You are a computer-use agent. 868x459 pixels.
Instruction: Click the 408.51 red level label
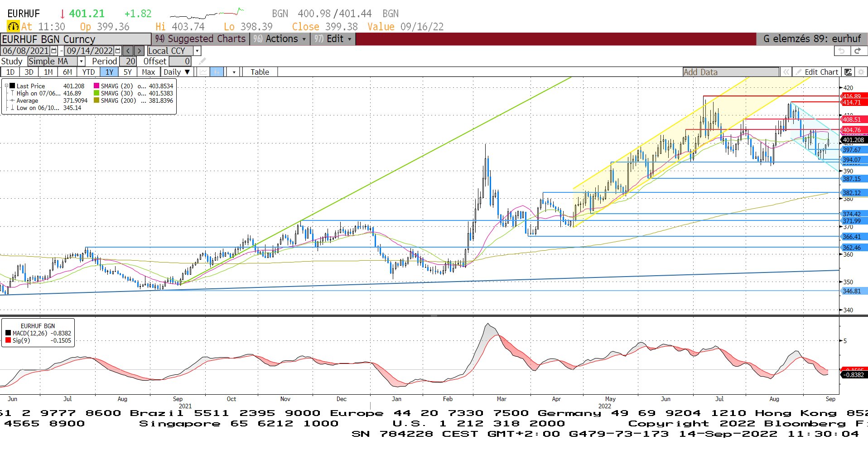tap(854, 120)
